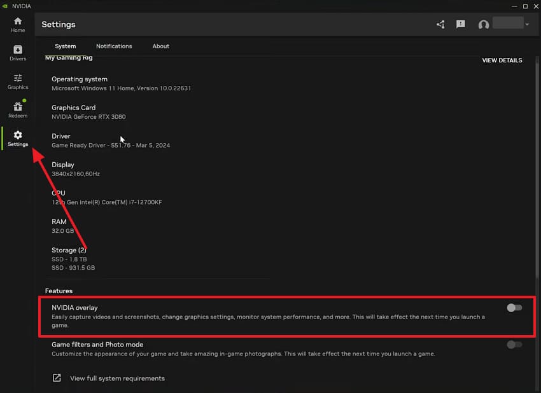Viewport: 541px width, 393px height.
Task: Click the '3840x2160,60Hz' display value
Action: pyautogui.click(x=76, y=174)
